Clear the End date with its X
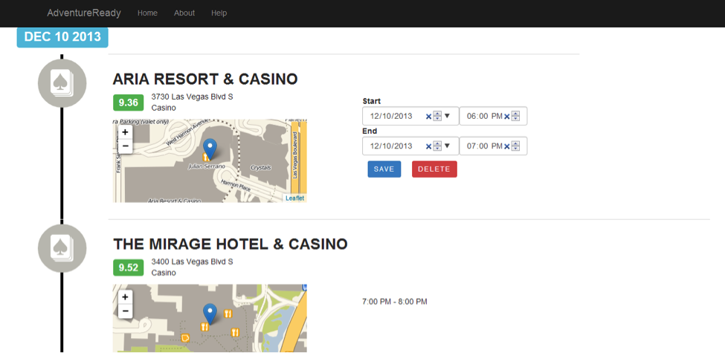725x353 pixels. pyautogui.click(x=428, y=146)
